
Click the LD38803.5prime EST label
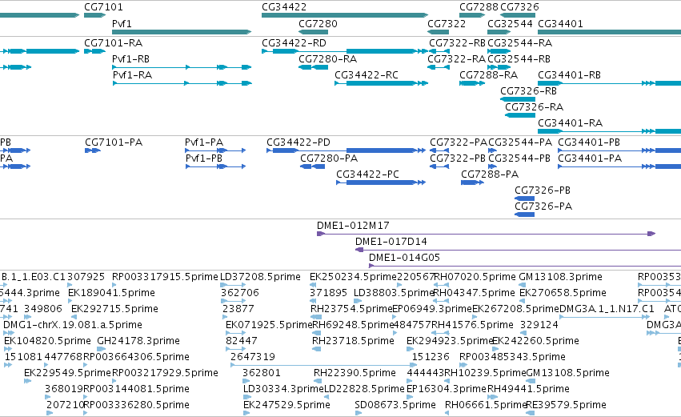[x=394, y=293]
